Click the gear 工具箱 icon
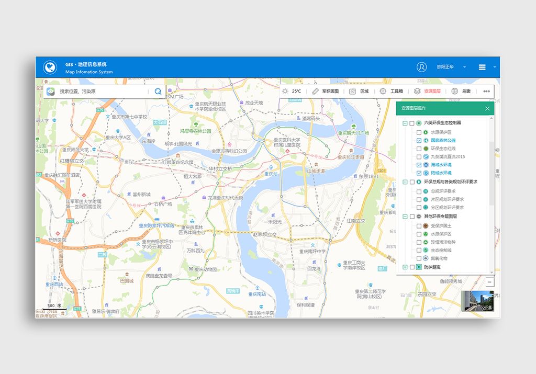Screen dimensions: 536x374 pyautogui.click(x=383, y=91)
